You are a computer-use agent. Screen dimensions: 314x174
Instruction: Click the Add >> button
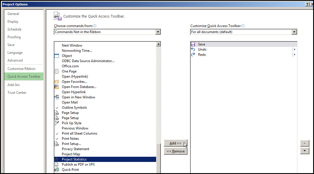pyautogui.click(x=176, y=143)
